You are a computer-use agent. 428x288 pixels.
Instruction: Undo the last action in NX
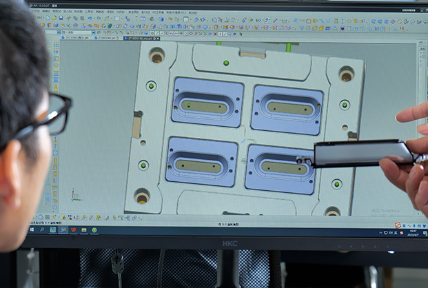(x=90, y=18)
